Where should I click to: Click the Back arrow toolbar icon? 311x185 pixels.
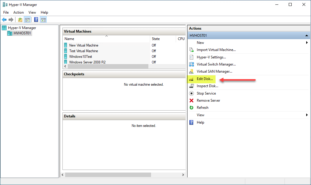4,20
